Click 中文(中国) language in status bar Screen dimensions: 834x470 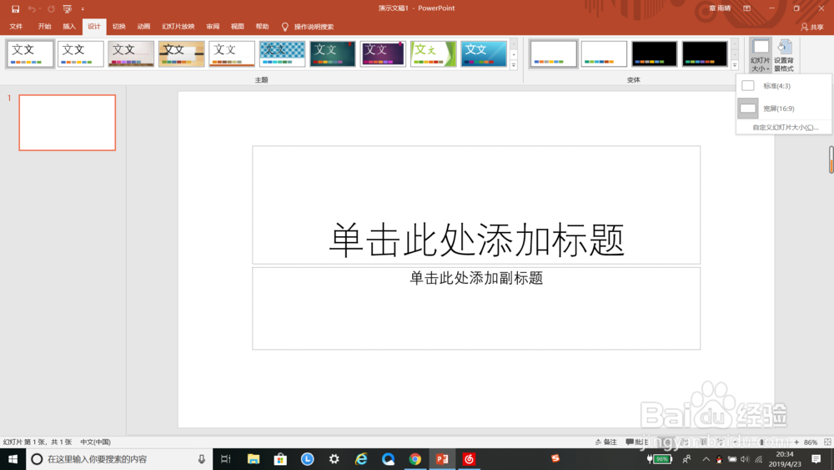96,442
